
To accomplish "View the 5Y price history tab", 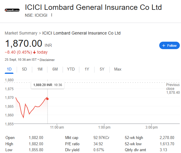I will click(102, 69).
